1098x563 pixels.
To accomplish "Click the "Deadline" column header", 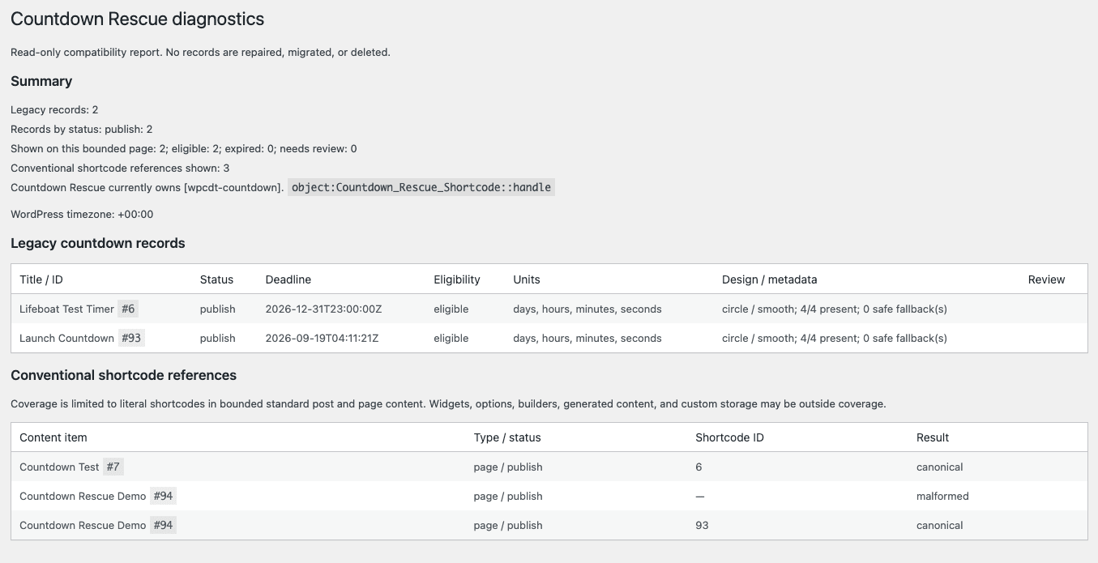I will coord(288,279).
